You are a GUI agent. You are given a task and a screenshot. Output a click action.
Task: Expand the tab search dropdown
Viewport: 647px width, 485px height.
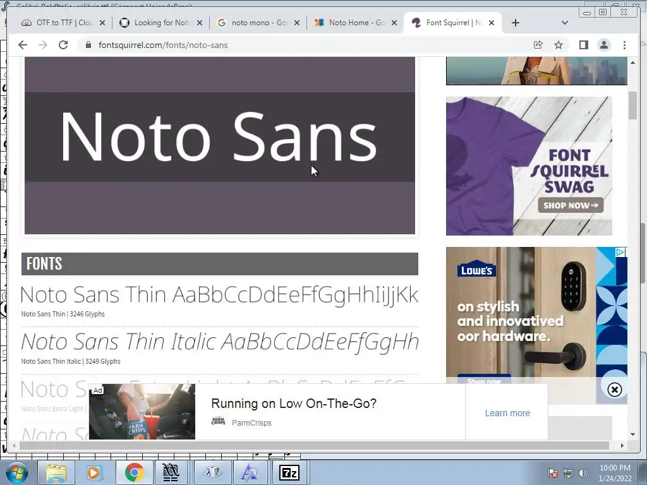564,23
